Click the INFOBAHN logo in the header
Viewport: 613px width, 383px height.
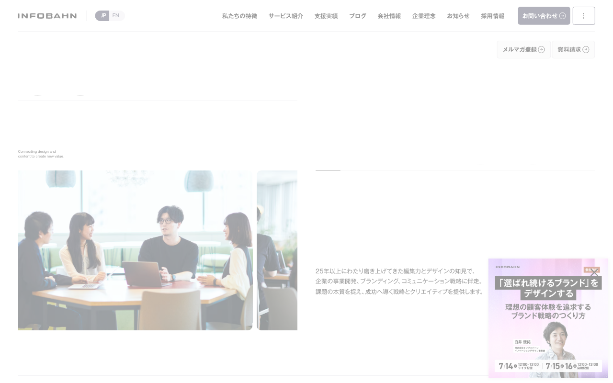(x=47, y=16)
